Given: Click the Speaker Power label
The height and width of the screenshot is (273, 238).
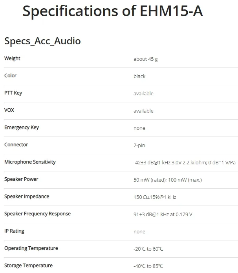Looking at the screenshot, I should tap(21, 179).
